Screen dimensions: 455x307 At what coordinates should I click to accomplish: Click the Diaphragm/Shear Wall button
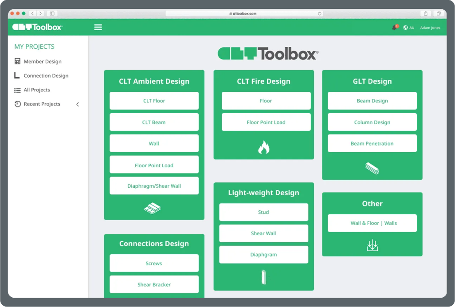click(154, 186)
